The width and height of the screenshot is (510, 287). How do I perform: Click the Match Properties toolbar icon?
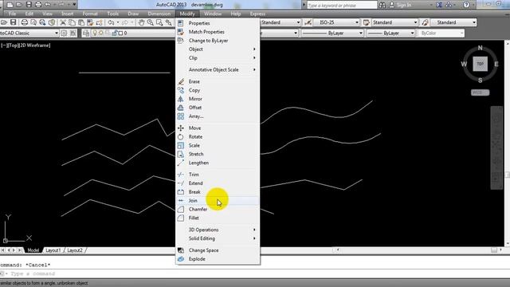90,22
